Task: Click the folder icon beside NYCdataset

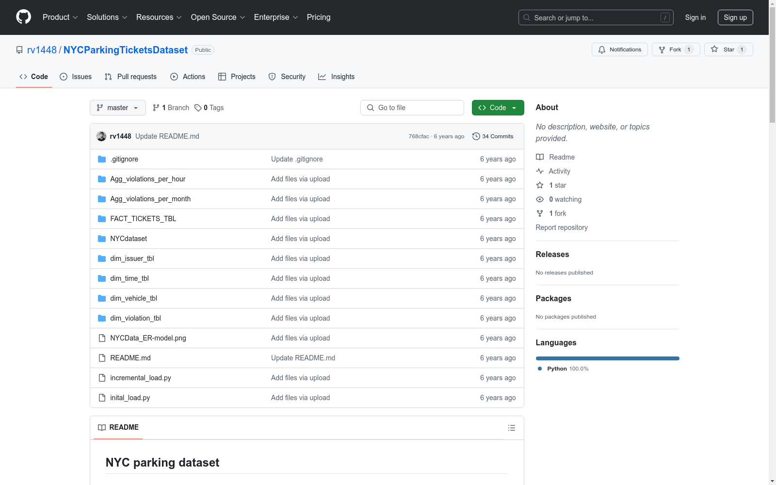Action: [x=102, y=239]
